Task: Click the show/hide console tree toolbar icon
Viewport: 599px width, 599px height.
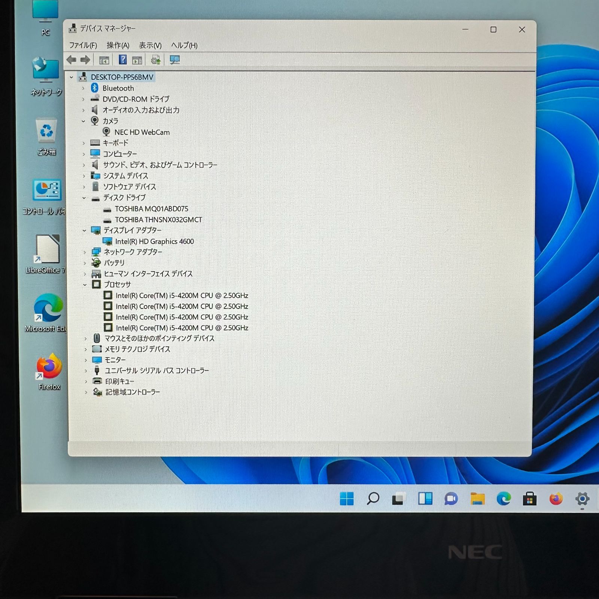Action: click(x=104, y=60)
